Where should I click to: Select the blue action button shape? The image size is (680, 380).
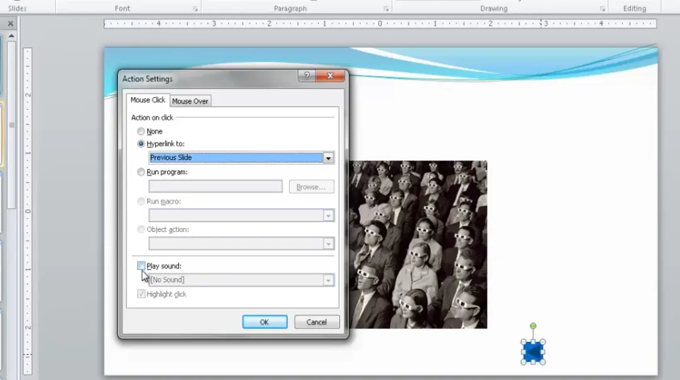coord(533,352)
